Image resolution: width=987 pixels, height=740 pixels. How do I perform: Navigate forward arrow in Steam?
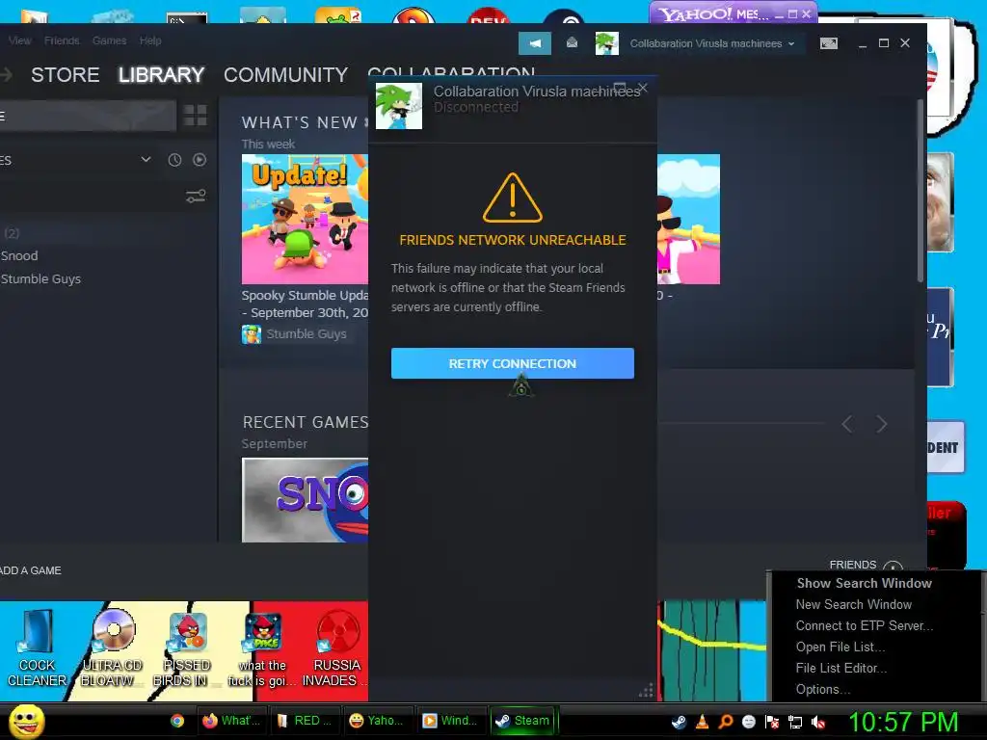pos(7,75)
